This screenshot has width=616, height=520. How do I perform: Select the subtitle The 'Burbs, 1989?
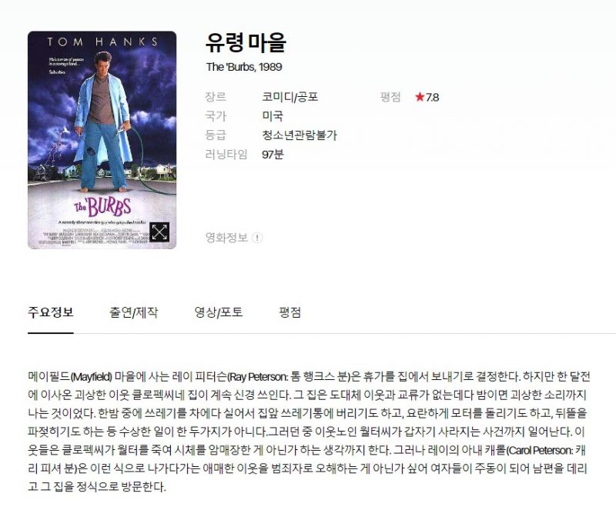tap(244, 67)
